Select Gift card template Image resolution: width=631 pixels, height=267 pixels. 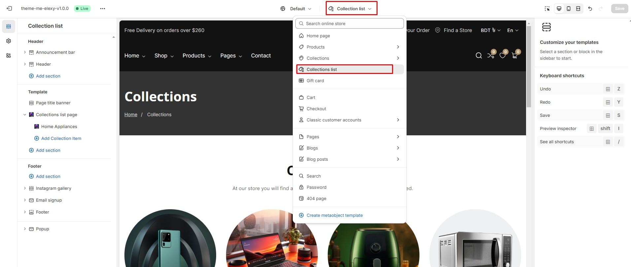click(349, 81)
